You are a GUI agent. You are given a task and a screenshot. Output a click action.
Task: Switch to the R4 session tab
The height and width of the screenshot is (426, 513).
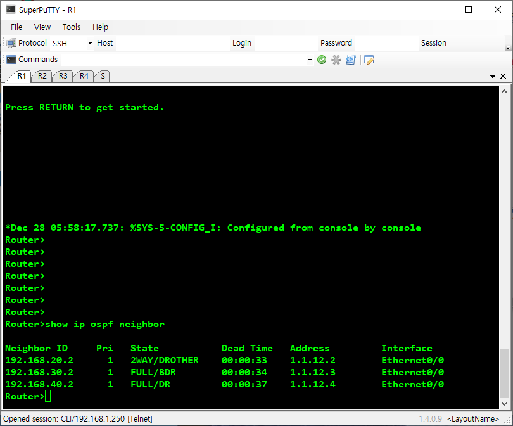pyautogui.click(x=84, y=76)
